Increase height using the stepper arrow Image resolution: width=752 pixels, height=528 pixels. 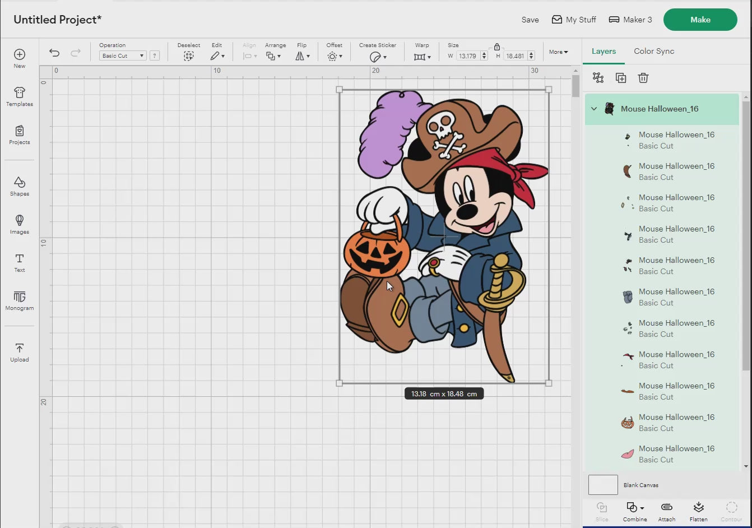coord(531,53)
